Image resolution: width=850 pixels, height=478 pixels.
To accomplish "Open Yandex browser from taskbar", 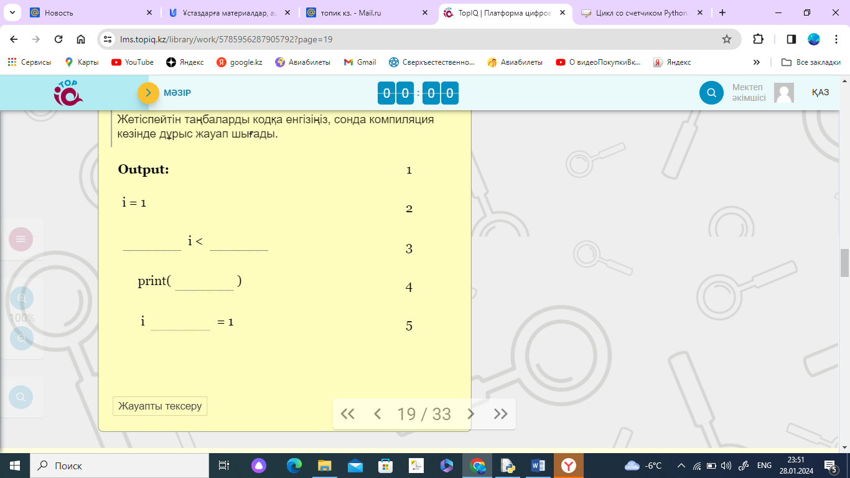I will 569,466.
